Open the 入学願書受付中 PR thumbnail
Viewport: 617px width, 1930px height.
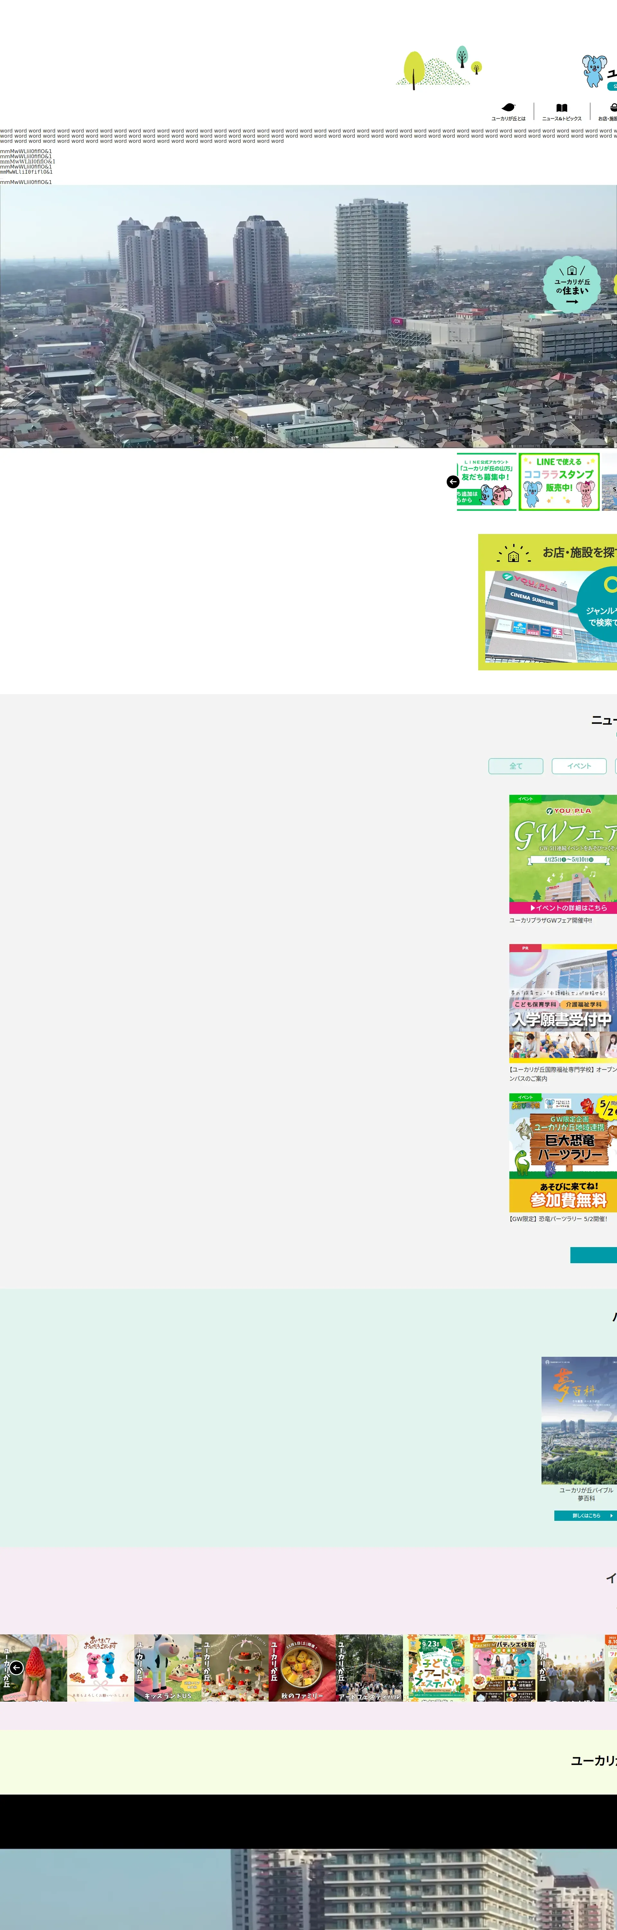[563, 1003]
